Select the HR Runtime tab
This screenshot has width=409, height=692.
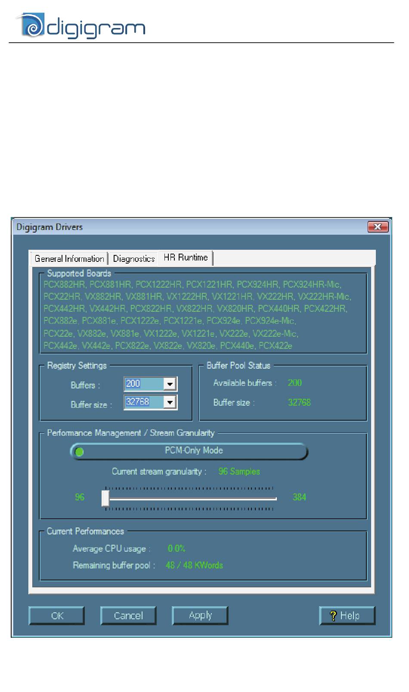coord(186,258)
